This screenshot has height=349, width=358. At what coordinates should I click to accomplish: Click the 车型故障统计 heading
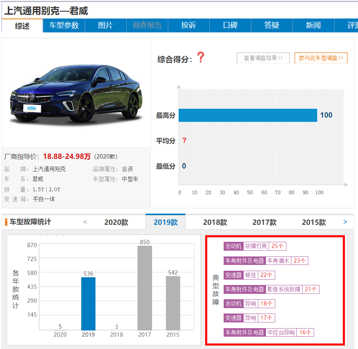[30, 222]
